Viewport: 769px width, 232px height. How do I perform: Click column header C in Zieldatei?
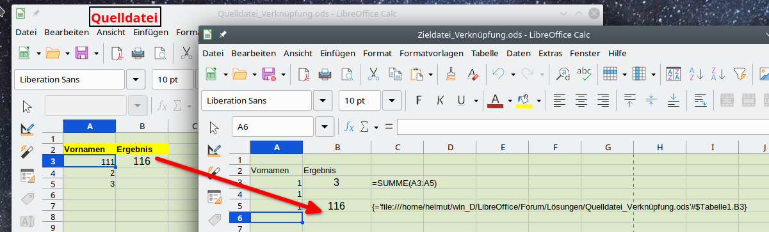coord(397,148)
